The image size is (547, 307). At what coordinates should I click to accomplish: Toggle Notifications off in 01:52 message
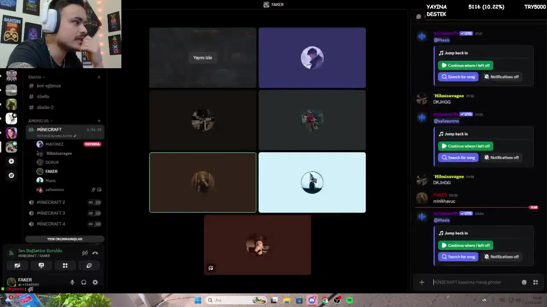tap(501, 157)
